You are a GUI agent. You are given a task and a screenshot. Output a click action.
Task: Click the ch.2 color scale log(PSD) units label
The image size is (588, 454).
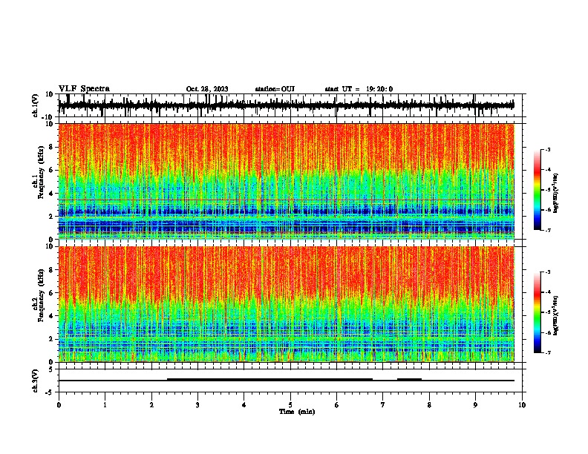tap(556, 315)
